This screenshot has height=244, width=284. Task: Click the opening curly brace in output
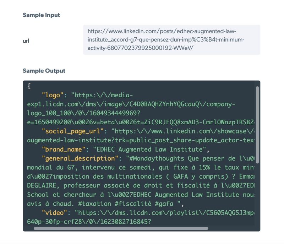(x=29, y=86)
